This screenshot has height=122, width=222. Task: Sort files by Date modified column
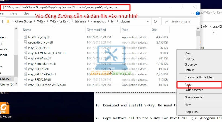click(x=96, y=30)
